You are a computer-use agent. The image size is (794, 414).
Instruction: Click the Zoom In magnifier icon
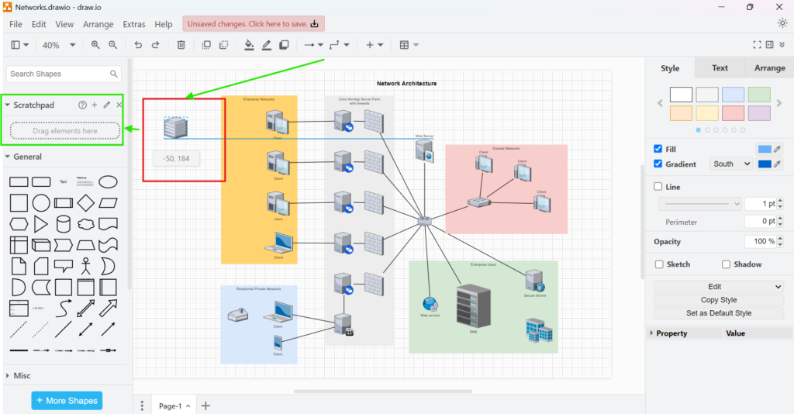[95, 45]
